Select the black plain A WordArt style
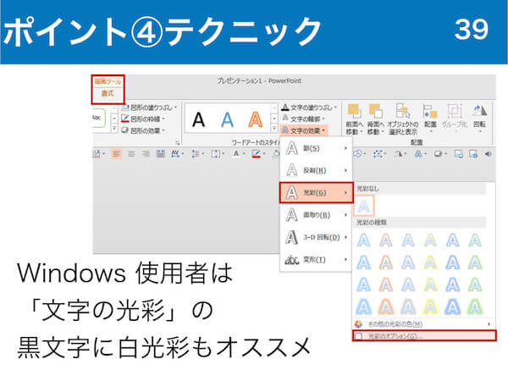508x381 pixels. (199, 119)
